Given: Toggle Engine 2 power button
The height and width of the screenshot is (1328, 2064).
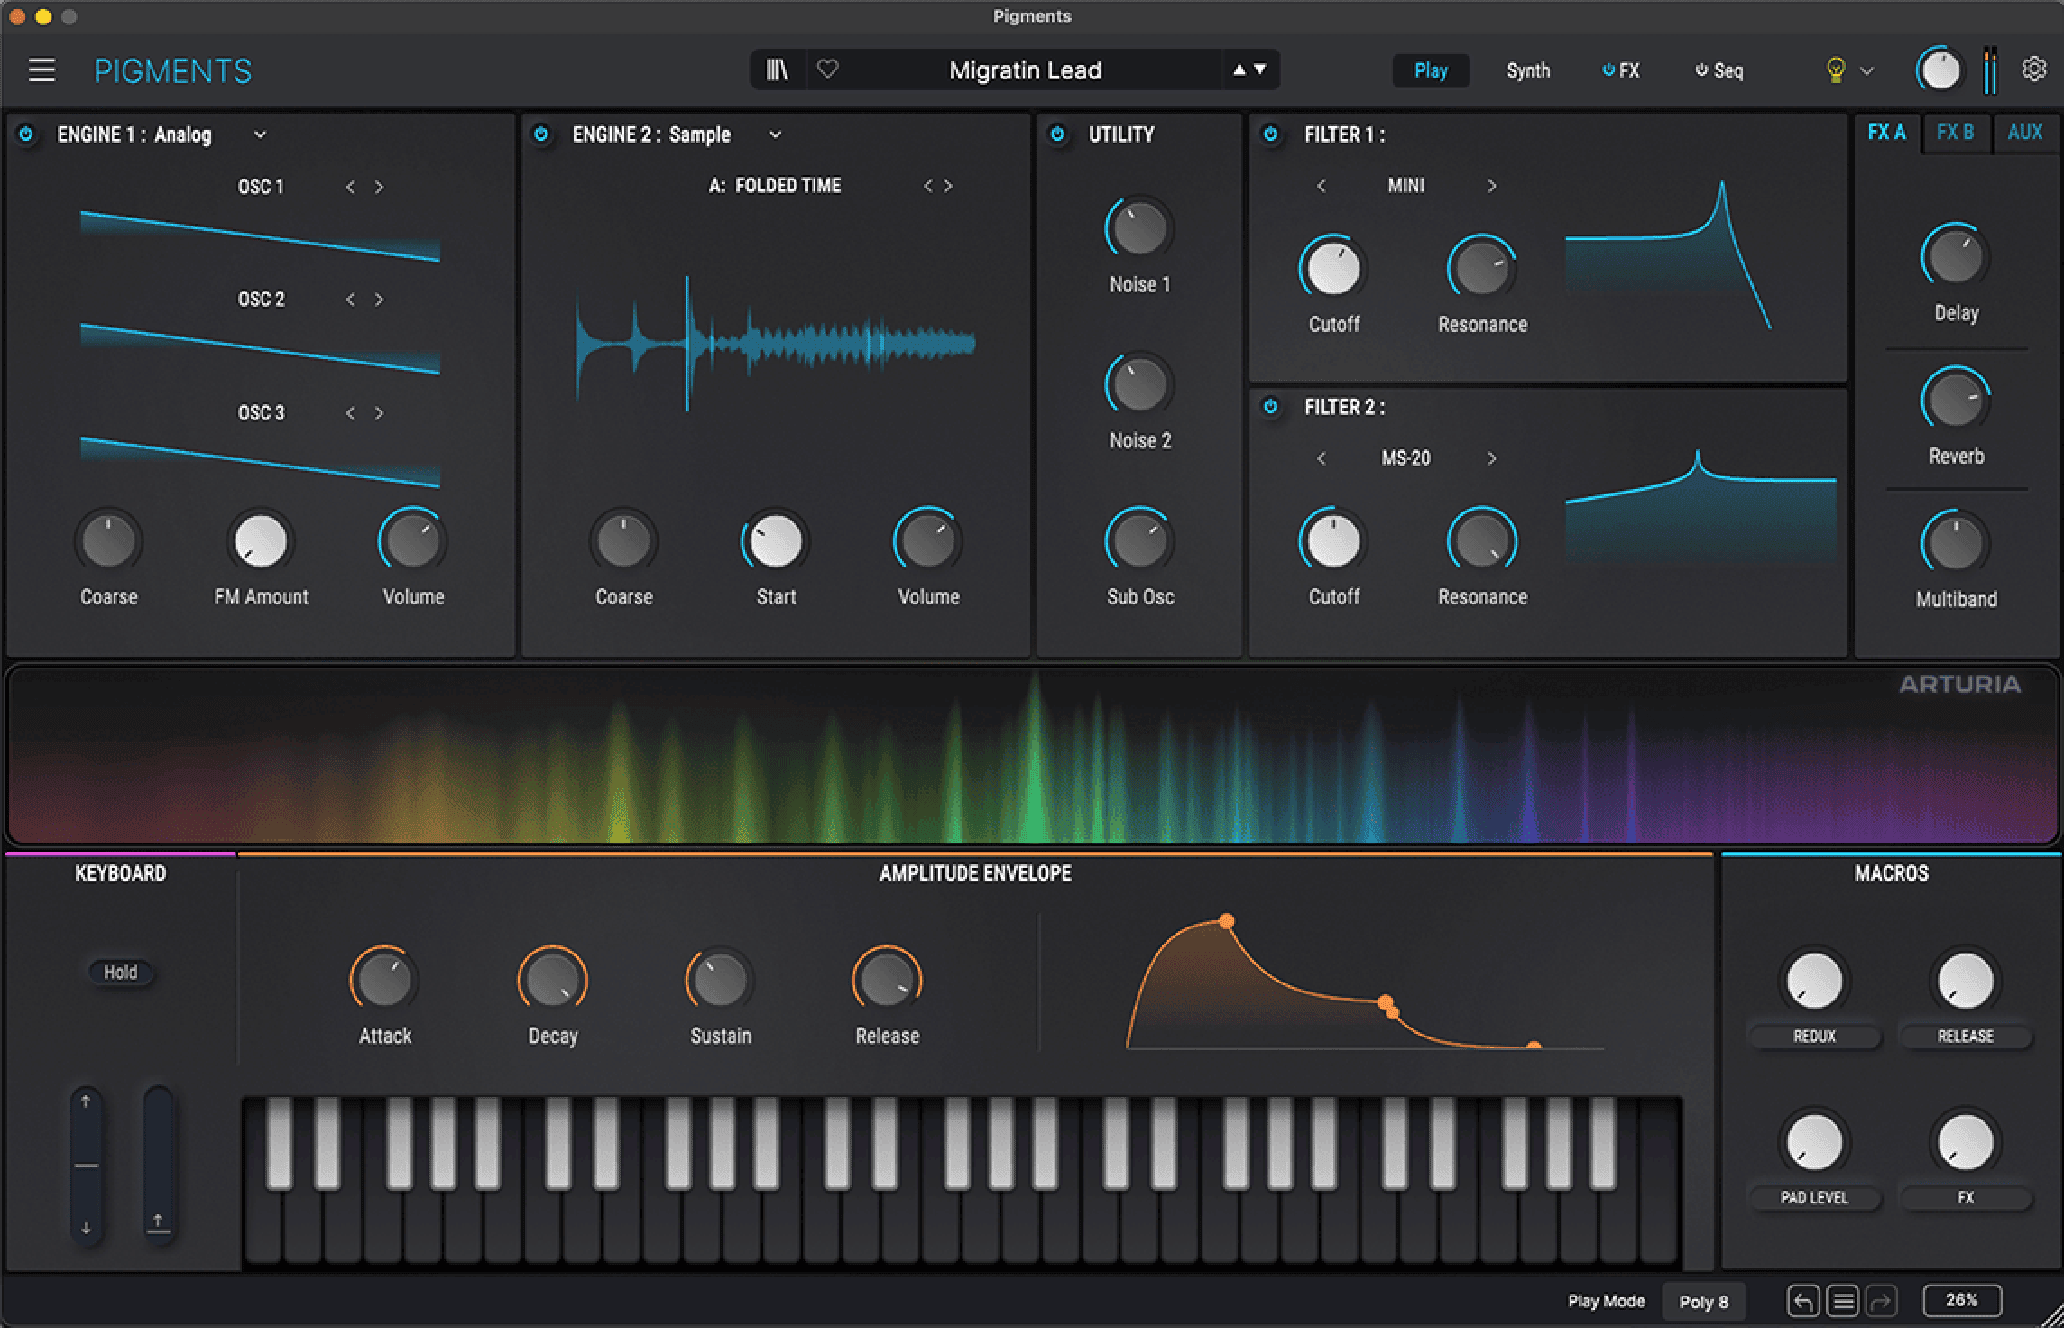Looking at the screenshot, I should point(541,134).
